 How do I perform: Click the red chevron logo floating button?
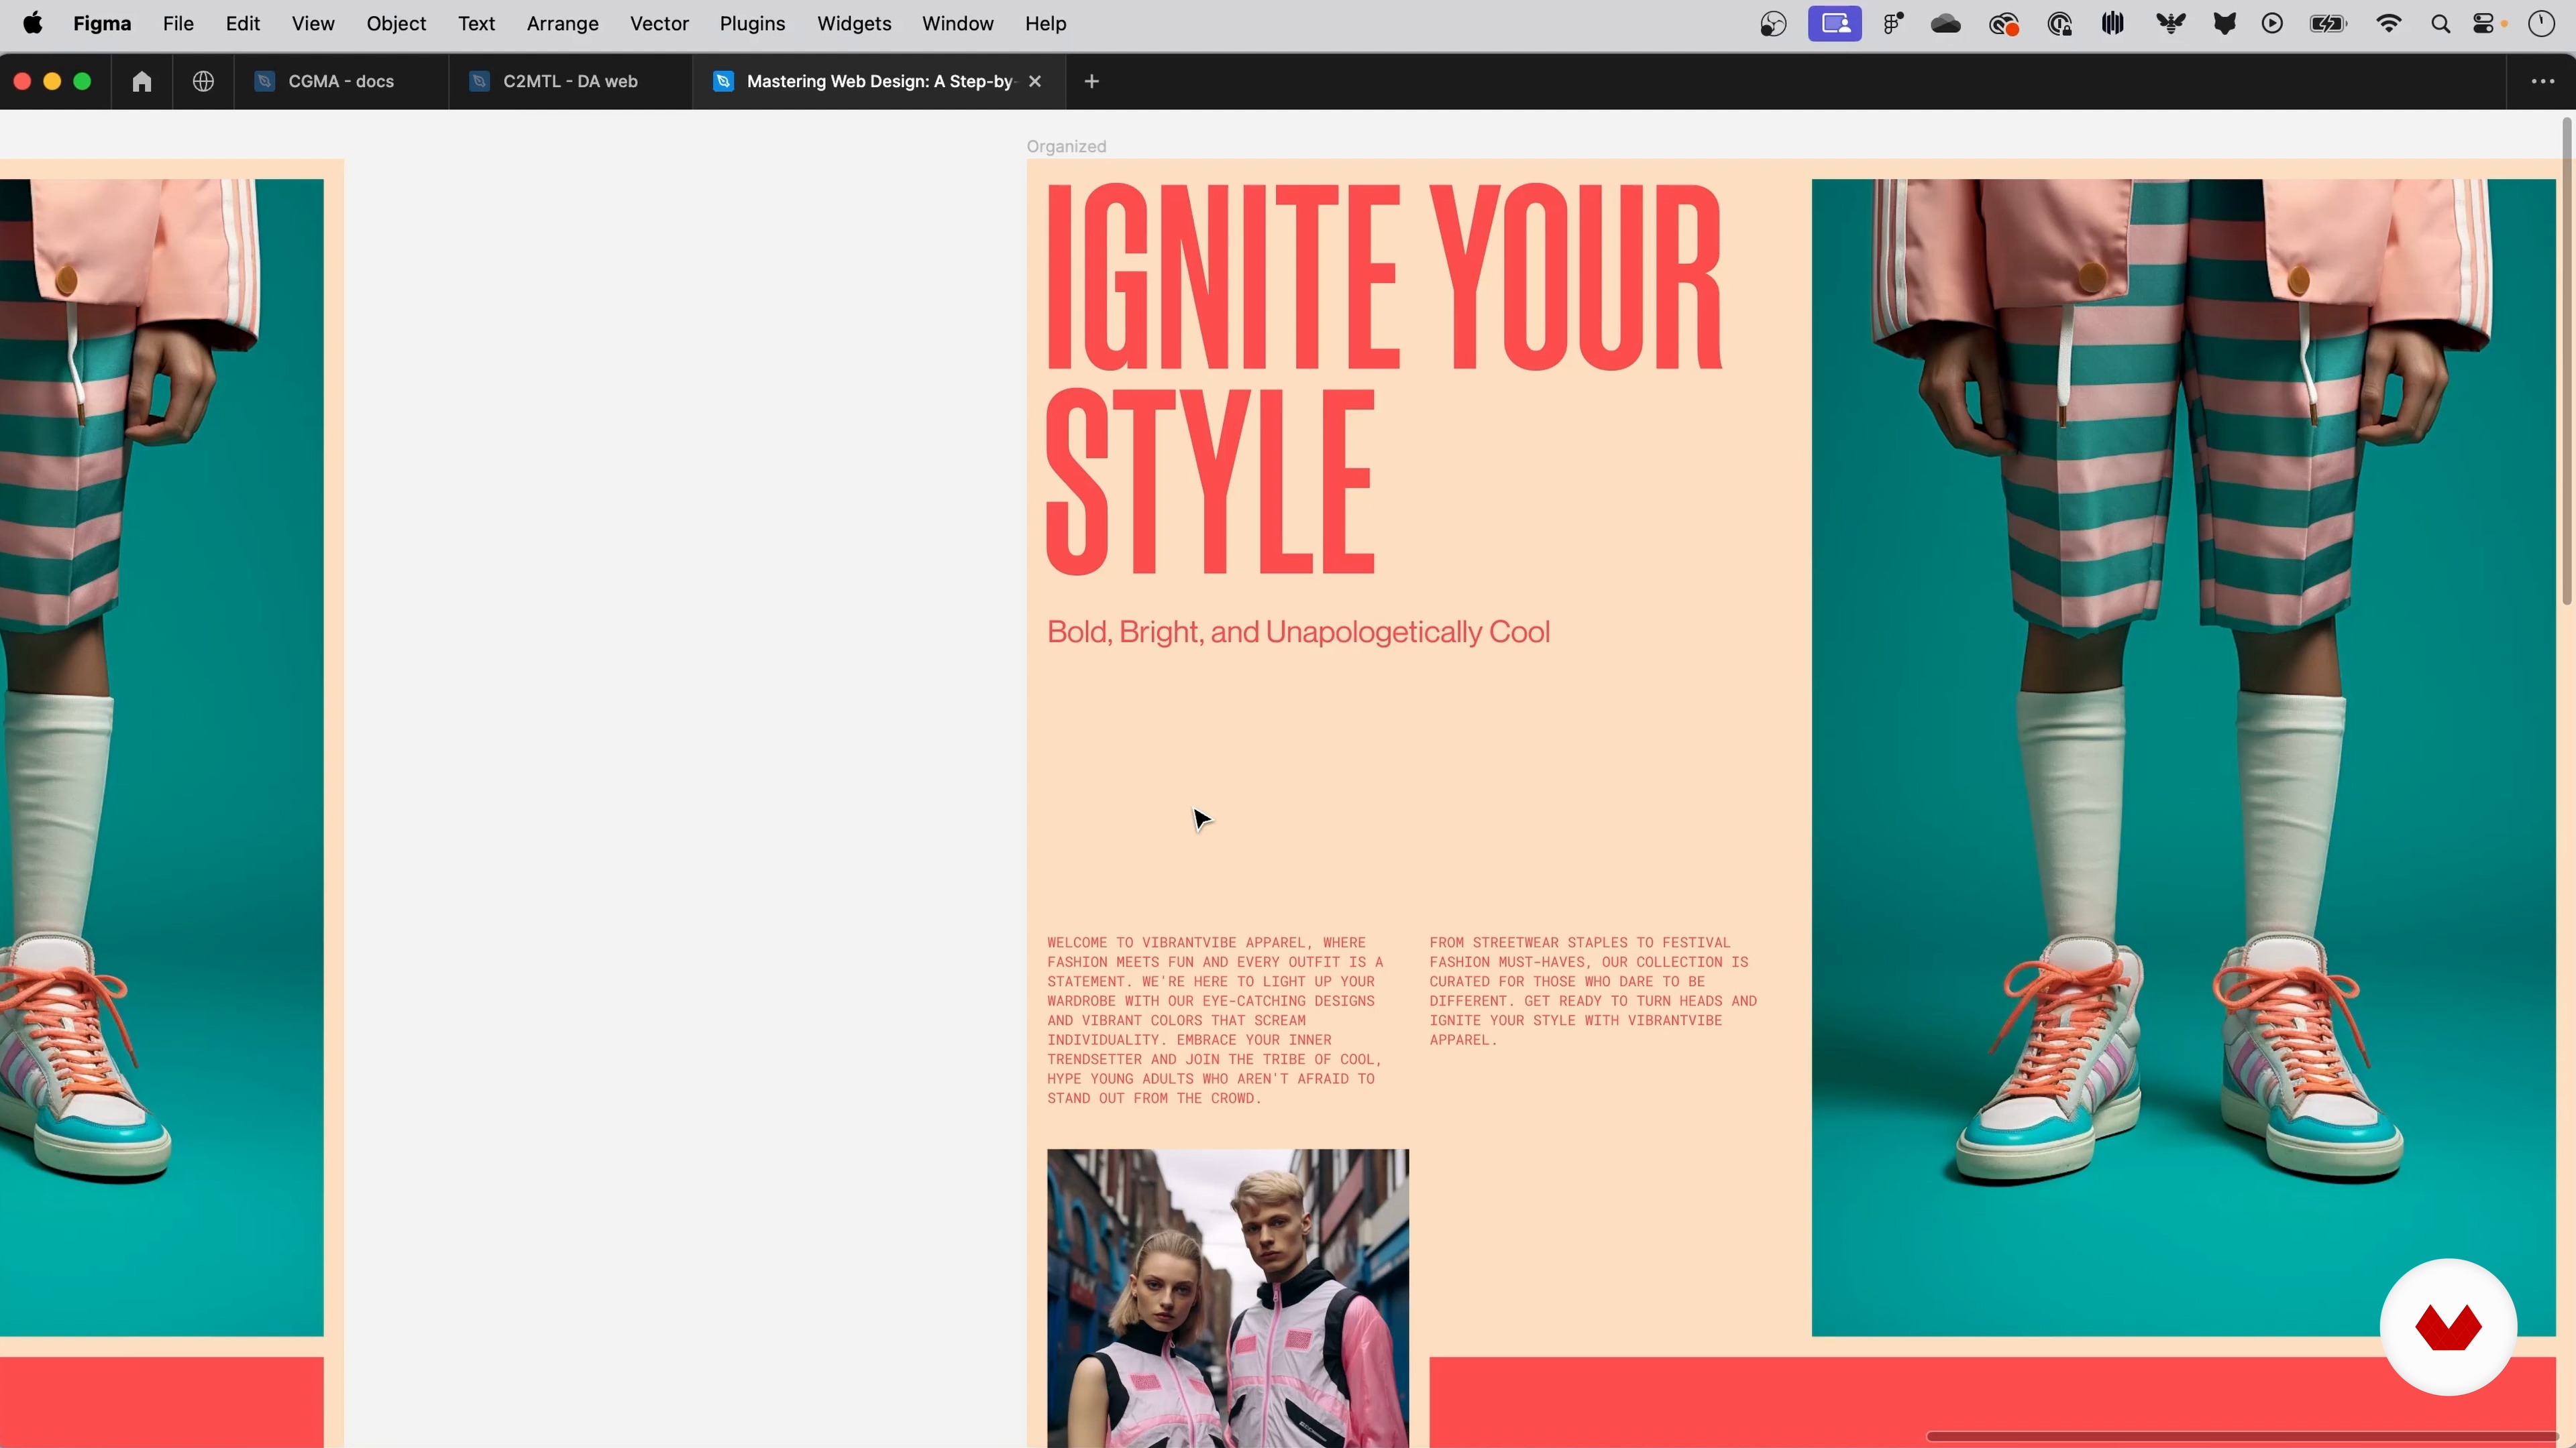pos(2448,1327)
